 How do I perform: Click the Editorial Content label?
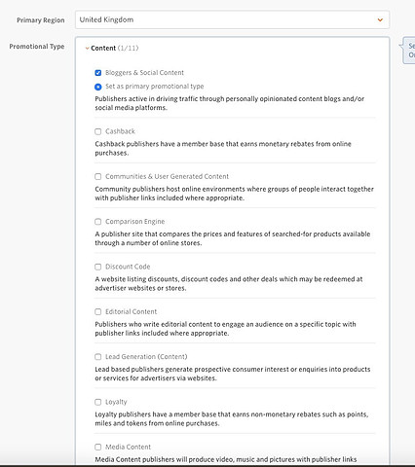point(132,312)
